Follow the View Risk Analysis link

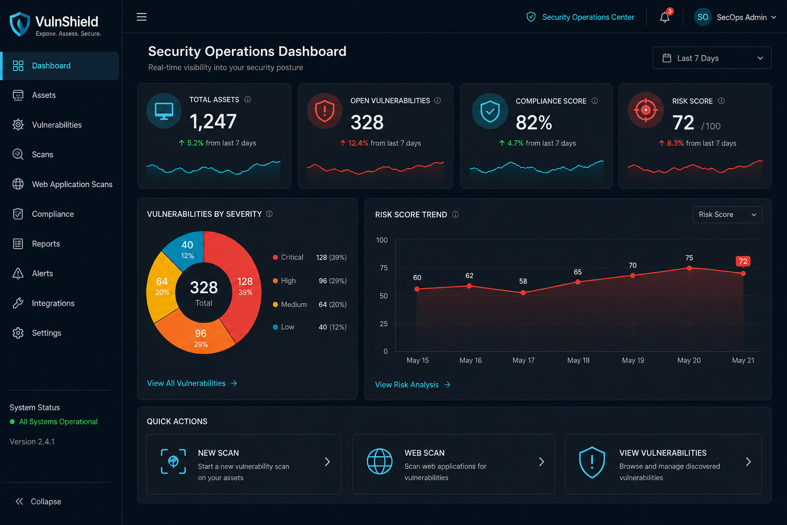413,385
